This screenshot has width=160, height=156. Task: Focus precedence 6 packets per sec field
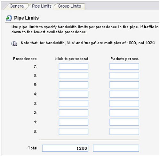click(x=124, y=76)
